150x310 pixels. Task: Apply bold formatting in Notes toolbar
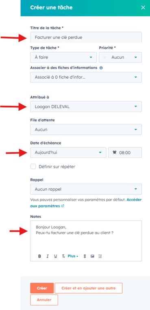tap(39, 256)
